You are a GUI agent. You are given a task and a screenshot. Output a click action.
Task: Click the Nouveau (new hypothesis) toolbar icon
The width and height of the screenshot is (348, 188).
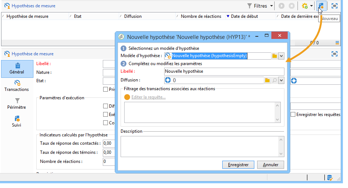click(x=321, y=6)
